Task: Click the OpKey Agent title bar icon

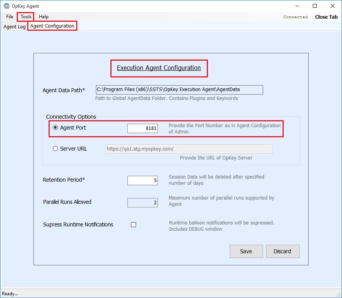Action: [7, 6]
